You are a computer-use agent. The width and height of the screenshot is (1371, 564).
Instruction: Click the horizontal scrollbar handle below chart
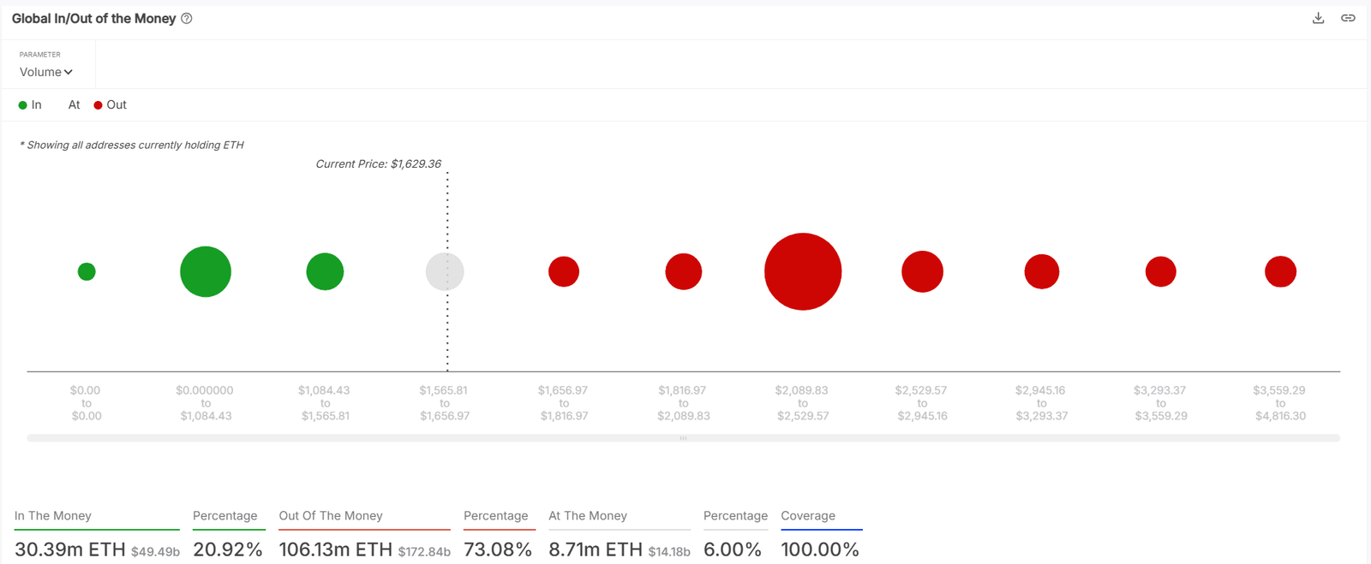point(683,438)
